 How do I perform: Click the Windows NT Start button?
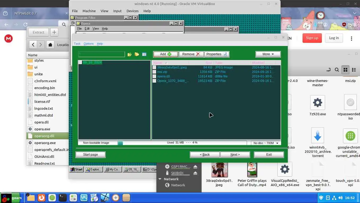point(76,169)
